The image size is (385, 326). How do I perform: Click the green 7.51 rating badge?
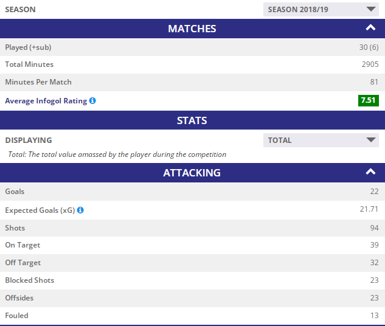click(x=369, y=100)
